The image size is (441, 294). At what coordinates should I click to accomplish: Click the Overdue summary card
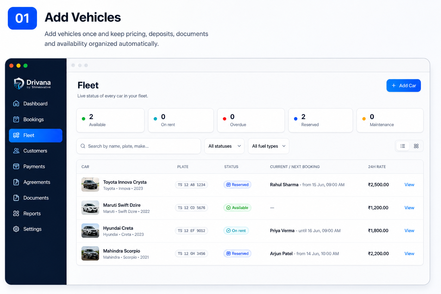(x=251, y=120)
